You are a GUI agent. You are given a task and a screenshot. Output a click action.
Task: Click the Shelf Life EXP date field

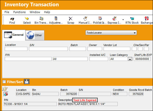(142, 59)
